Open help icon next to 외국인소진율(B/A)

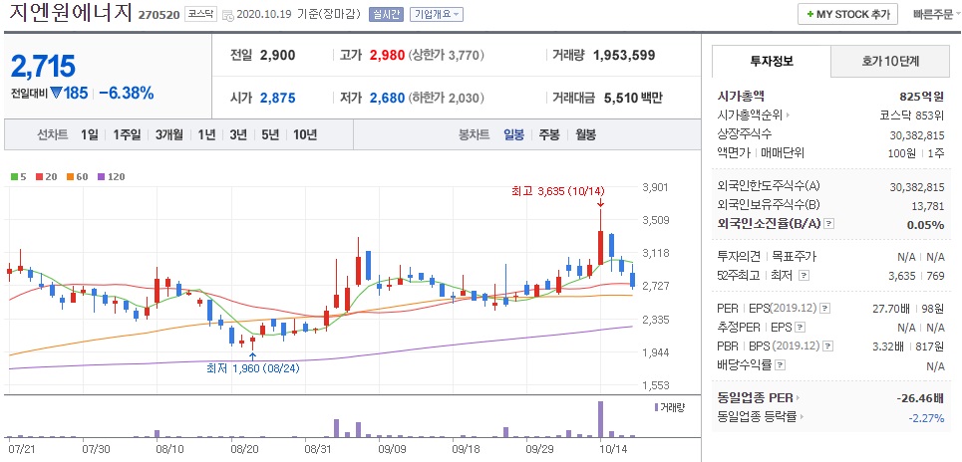click(x=828, y=224)
